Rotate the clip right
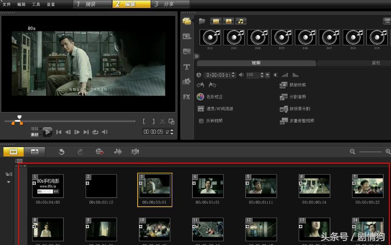Screen dimensions: 391x245 [x=212, y=85]
